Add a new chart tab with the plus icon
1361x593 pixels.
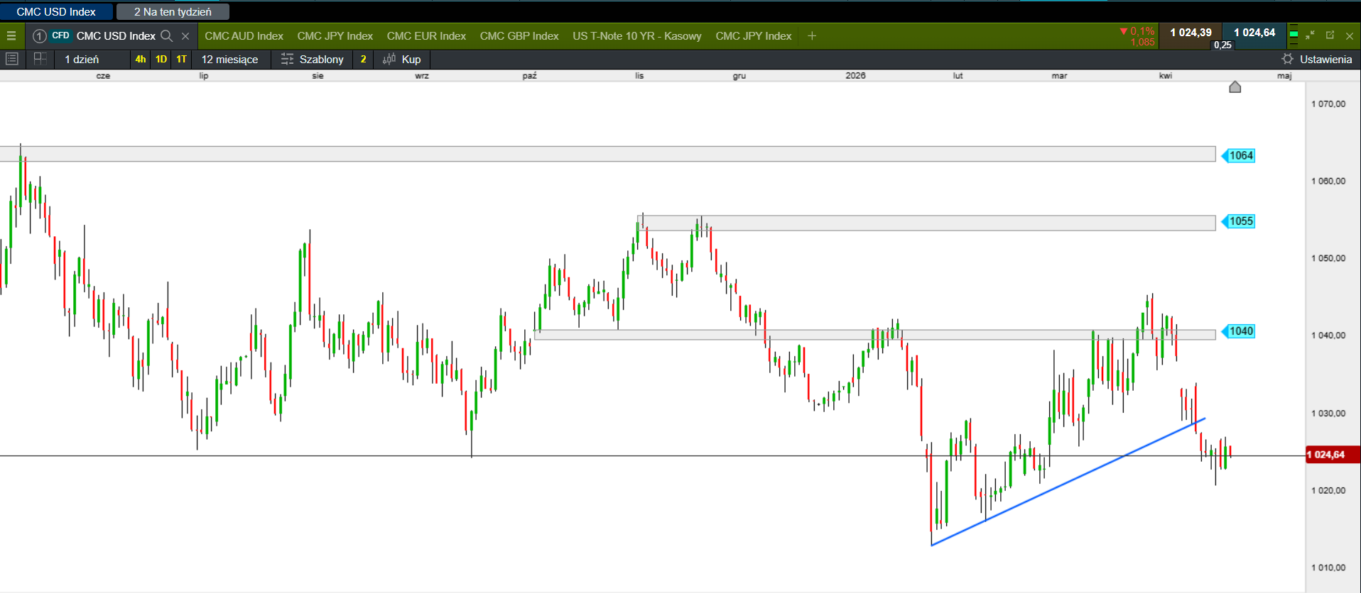[x=812, y=35]
